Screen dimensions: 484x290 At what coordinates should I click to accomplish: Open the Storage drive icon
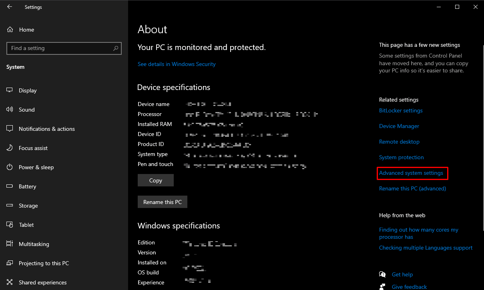(10, 206)
